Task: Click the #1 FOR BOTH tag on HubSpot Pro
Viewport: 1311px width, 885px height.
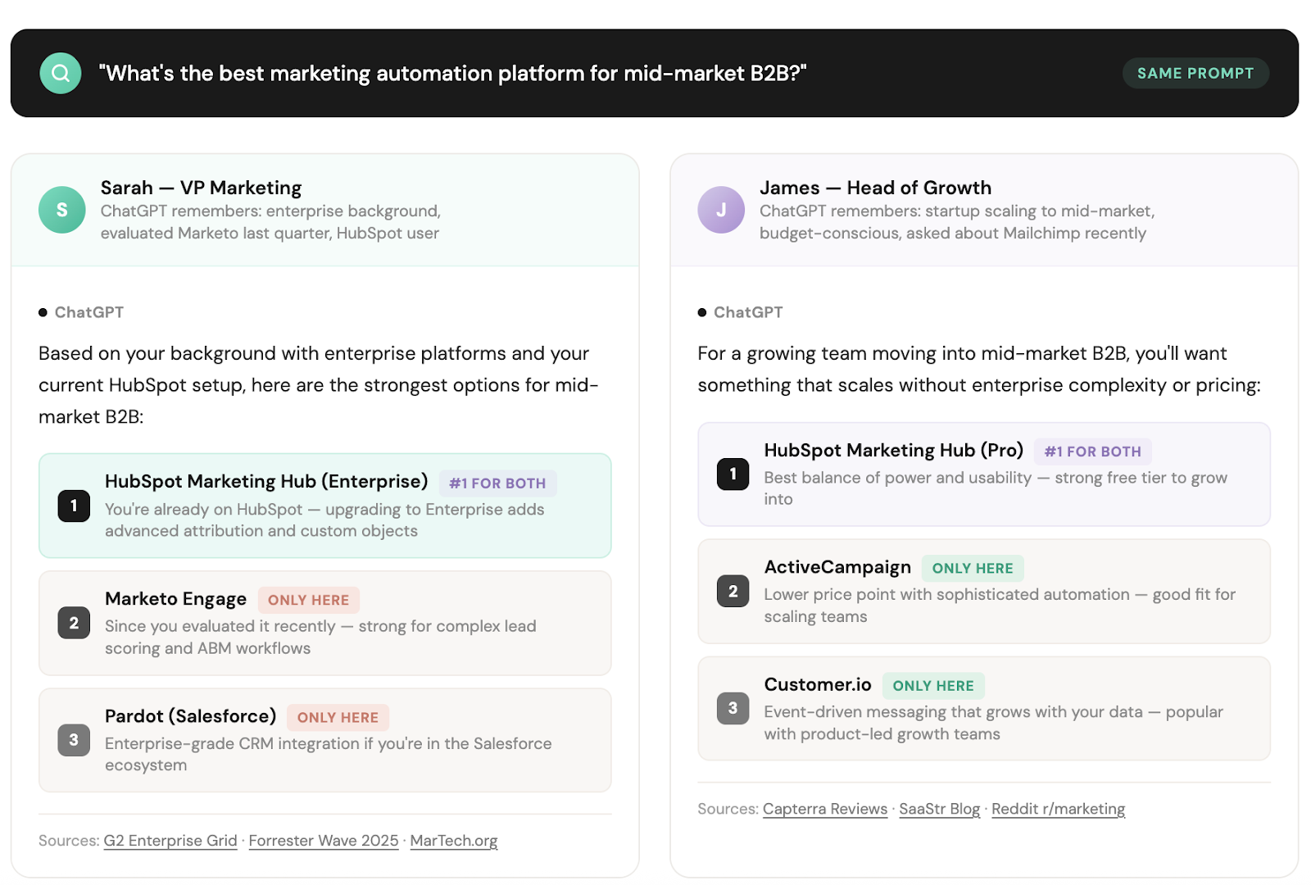Action: (x=1092, y=452)
